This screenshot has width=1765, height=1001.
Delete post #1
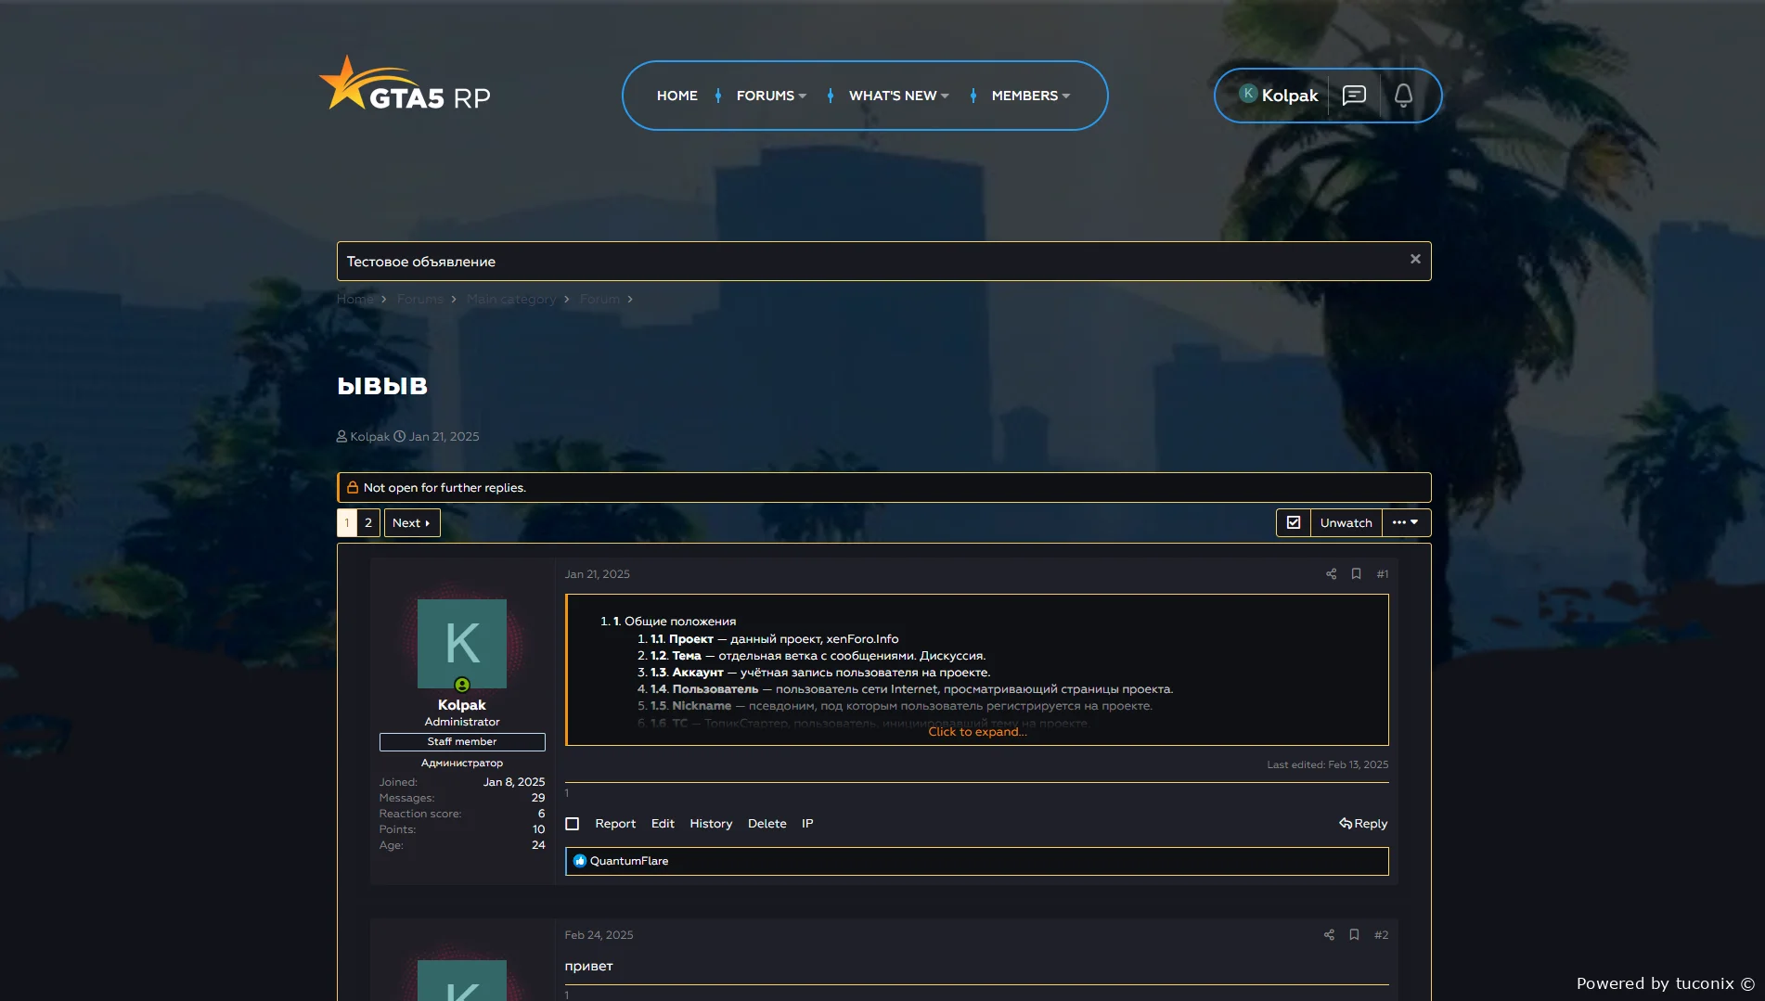[x=767, y=824]
